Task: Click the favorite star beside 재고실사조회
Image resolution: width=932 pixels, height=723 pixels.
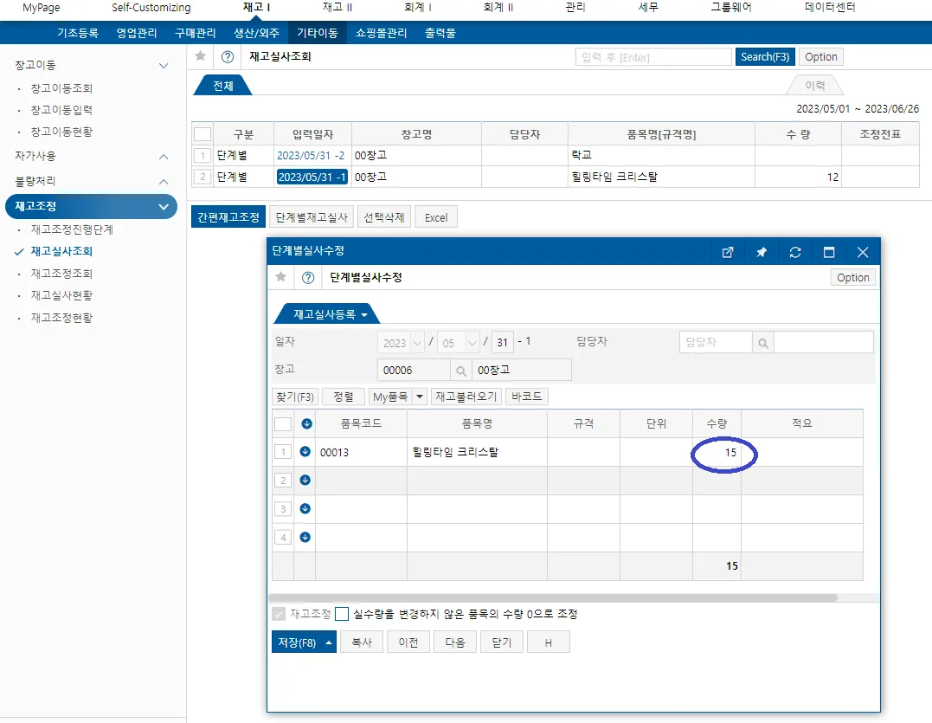Action: click(x=200, y=56)
